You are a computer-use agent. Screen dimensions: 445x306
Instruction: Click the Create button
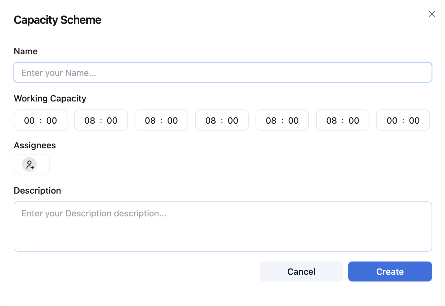tap(390, 271)
